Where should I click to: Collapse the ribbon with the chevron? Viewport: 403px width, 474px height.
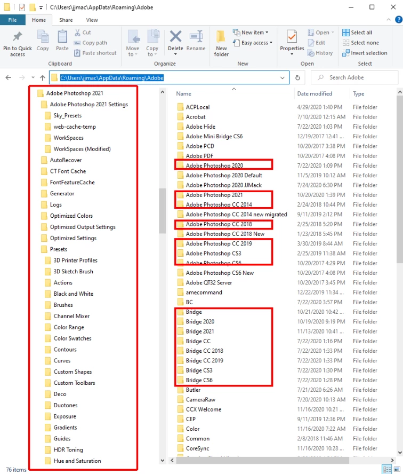coord(389,20)
